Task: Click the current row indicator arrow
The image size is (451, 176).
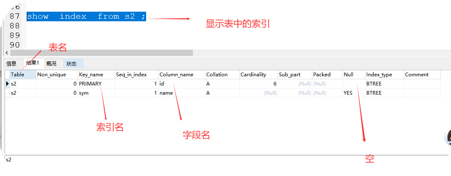Action: point(8,83)
